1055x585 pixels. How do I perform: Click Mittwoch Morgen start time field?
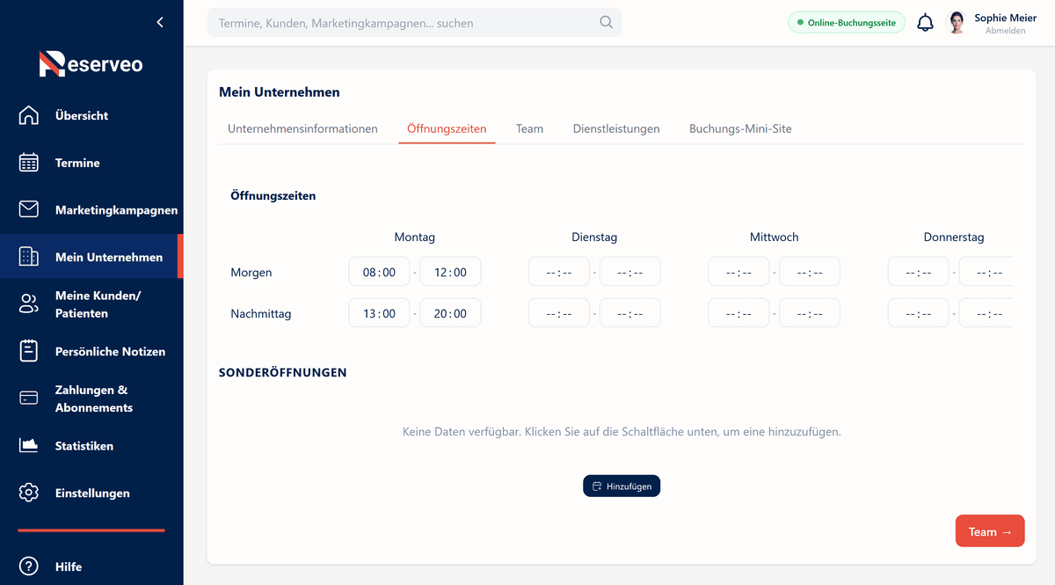738,272
